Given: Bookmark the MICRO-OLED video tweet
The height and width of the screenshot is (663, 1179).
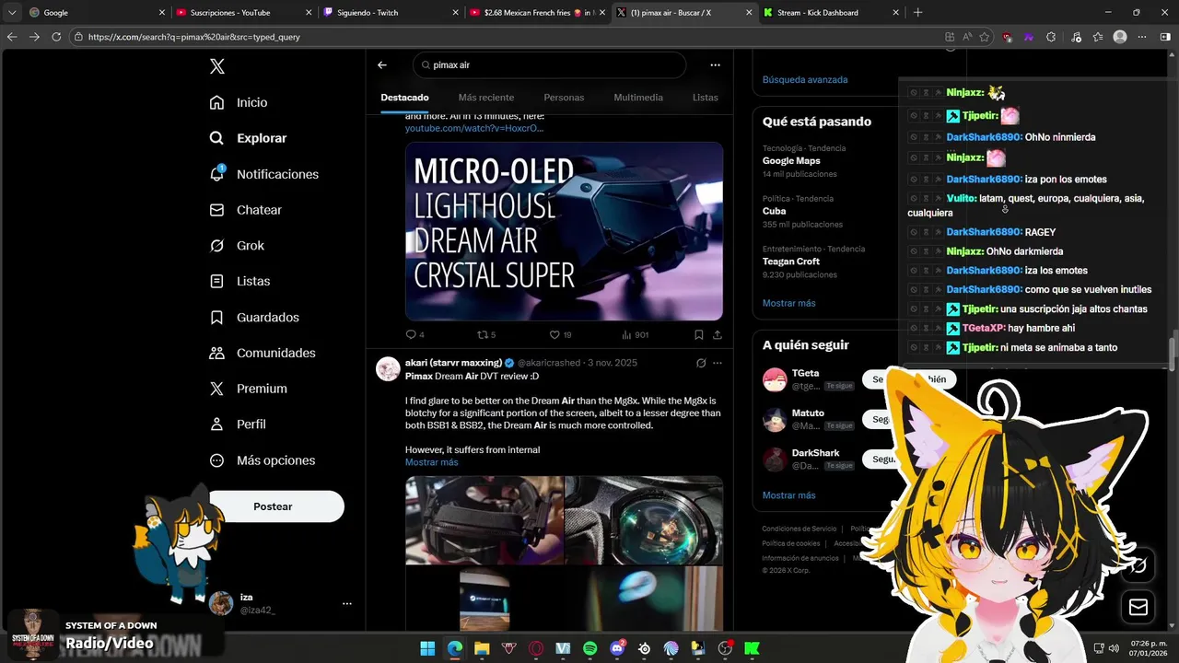Looking at the screenshot, I should click(x=699, y=335).
